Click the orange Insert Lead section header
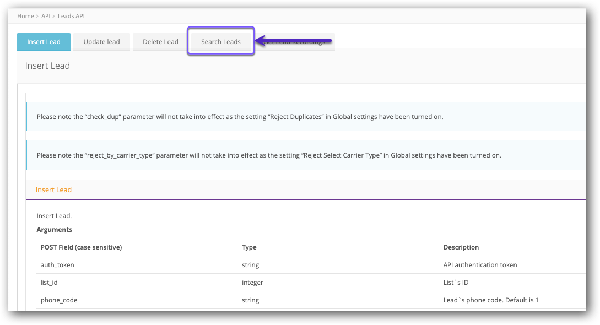This screenshot has width=600, height=325. tap(53, 189)
